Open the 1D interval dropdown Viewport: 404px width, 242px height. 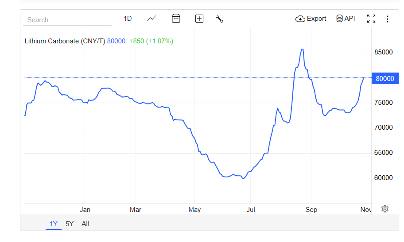tap(128, 19)
